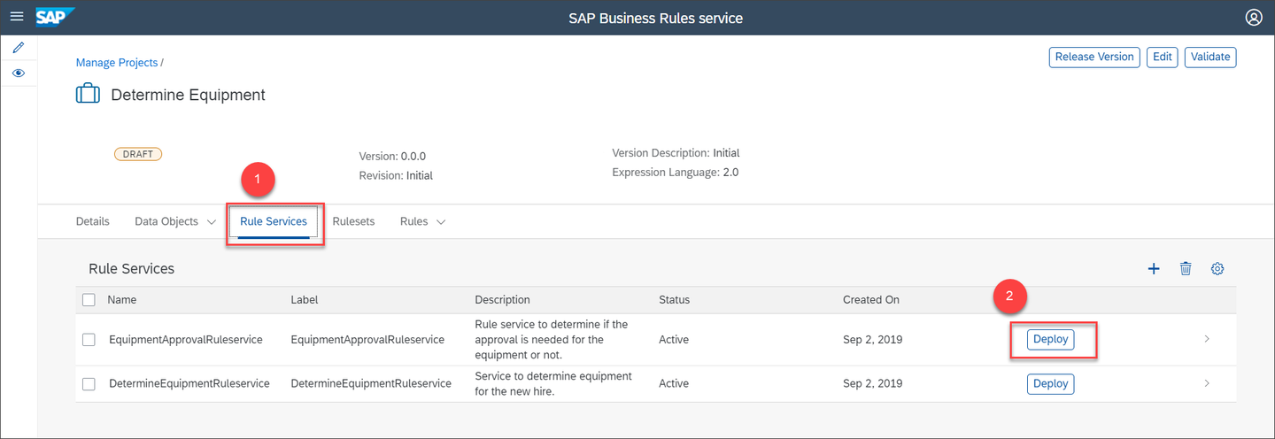Click the Description column header
1275x439 pixels.
[502, 300]
